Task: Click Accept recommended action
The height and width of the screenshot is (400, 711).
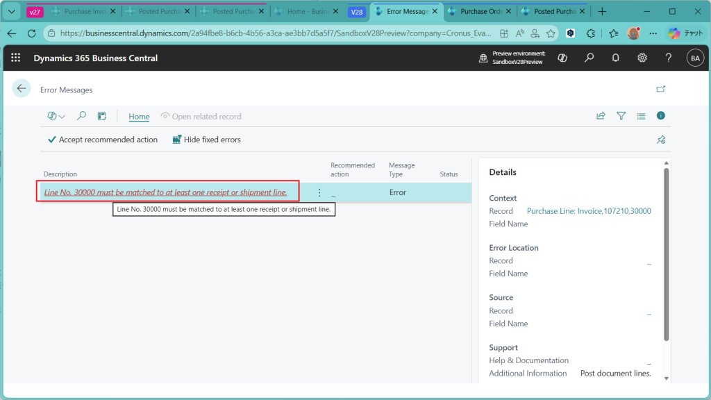Action: (x=102, y=140)
